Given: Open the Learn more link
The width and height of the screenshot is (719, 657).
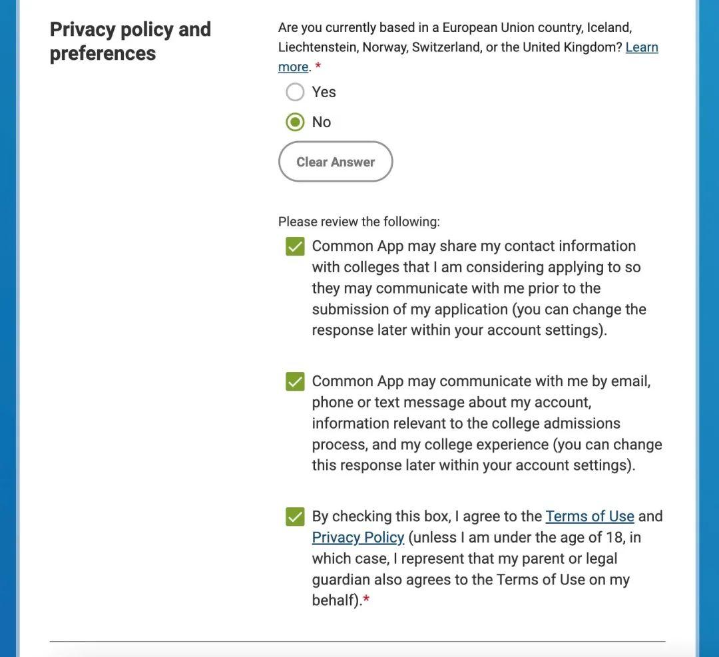Looking at the screenshot, I should (x=641, y=47).
